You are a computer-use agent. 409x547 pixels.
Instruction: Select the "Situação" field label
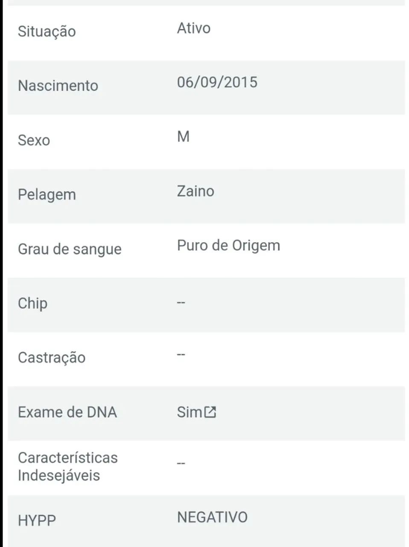47,31
